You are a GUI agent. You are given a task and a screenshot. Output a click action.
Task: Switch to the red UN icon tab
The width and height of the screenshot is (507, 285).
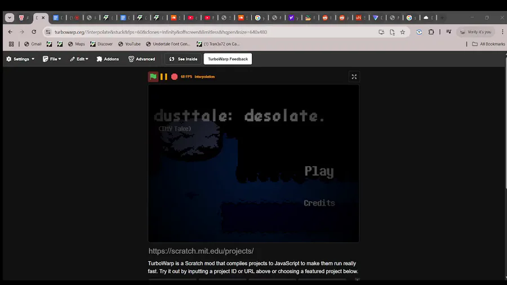coord(361,18)
